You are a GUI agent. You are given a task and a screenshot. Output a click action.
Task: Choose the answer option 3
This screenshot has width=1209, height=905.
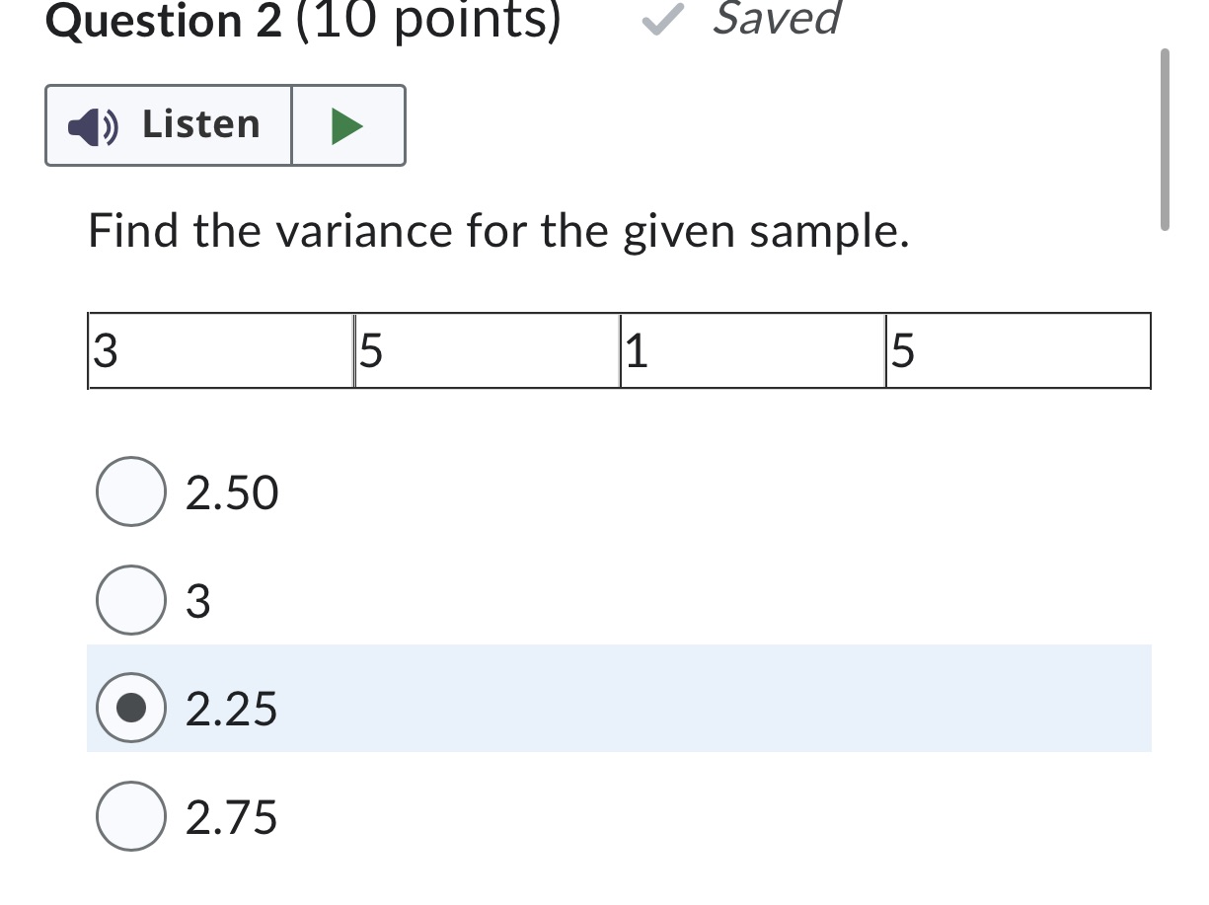coord(130,599)
